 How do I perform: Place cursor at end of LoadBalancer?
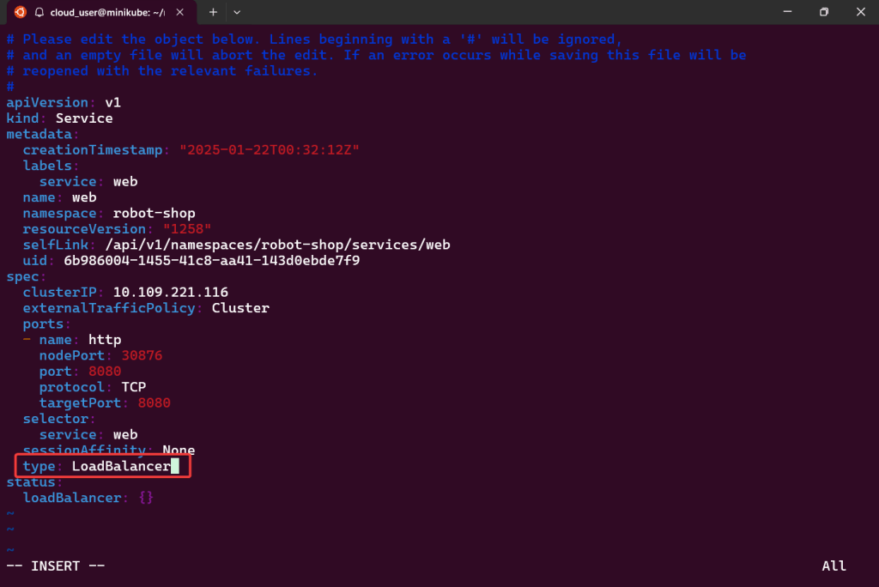tap(174, 466)
